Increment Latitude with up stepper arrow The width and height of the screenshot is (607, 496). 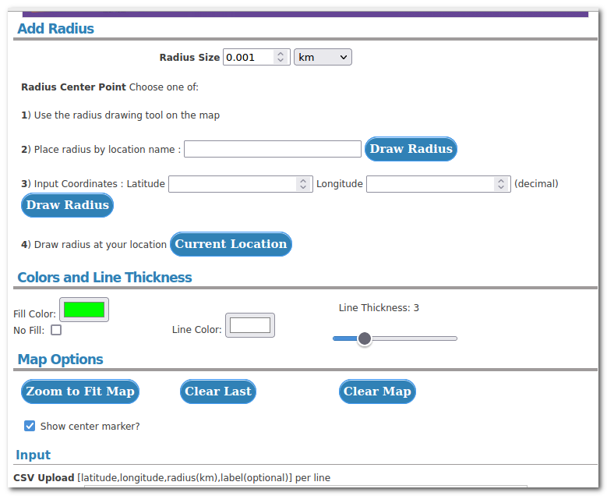point(303,181)
